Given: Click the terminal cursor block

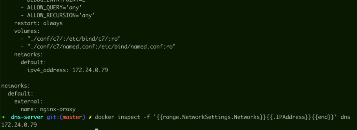Looking at the screenshot, I should 97,129.
